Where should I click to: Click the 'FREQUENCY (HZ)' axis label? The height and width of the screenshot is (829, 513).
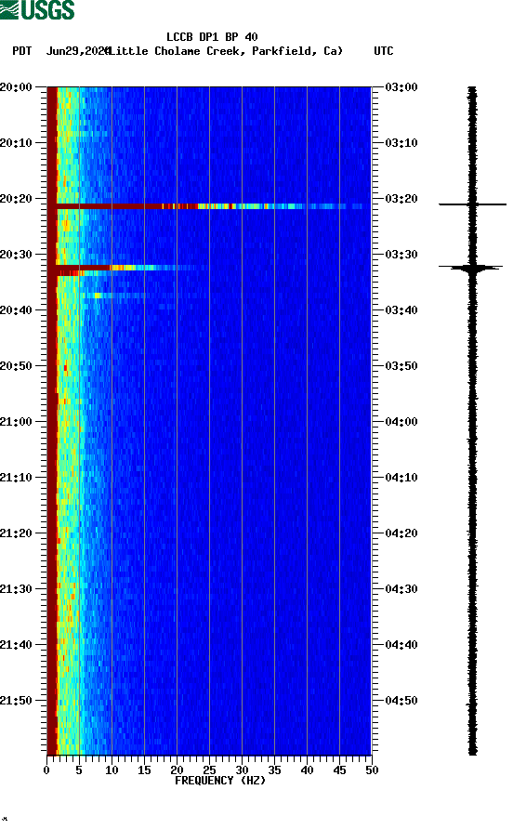coord(220,781)
